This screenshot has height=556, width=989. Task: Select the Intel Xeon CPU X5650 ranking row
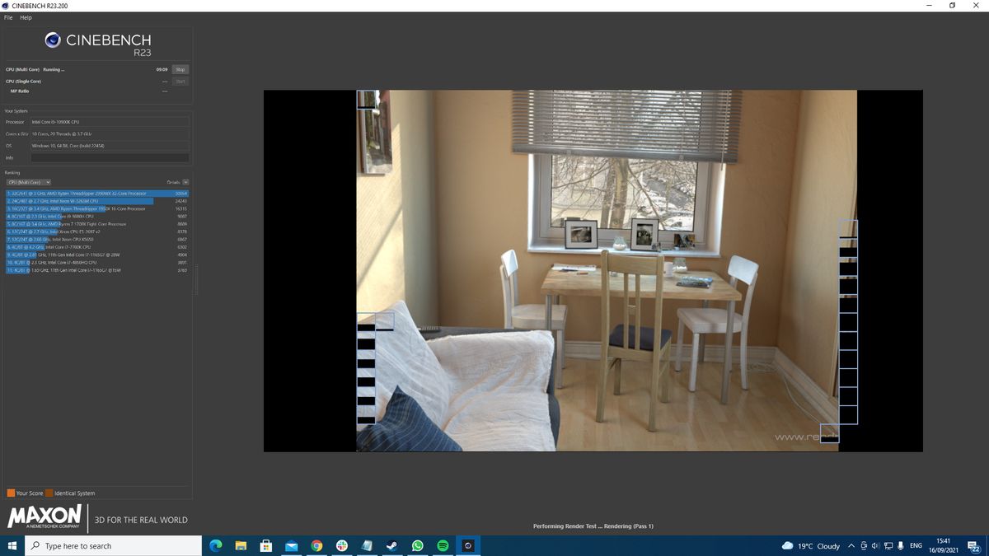tap(97, 240)
